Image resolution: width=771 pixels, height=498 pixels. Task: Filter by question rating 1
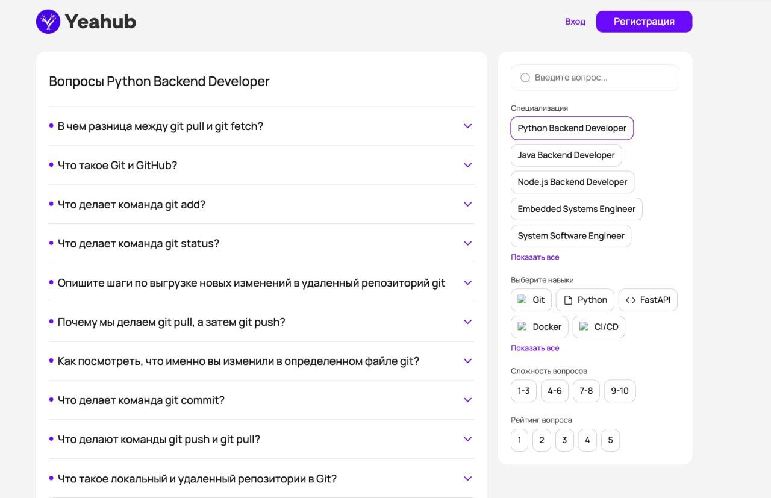(519, 440)
